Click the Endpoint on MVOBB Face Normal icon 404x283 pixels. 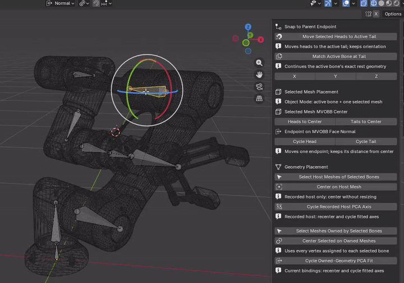(278, 132)
